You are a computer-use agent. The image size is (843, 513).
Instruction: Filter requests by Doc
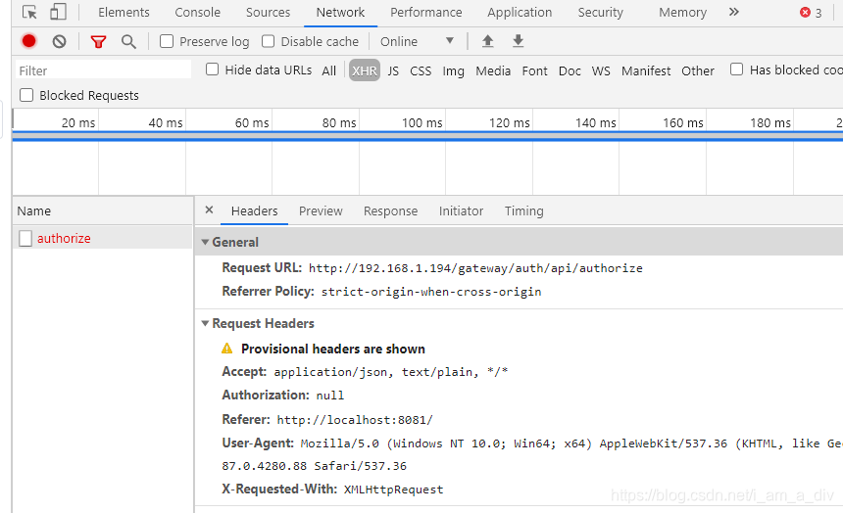(x=570, y=70)
